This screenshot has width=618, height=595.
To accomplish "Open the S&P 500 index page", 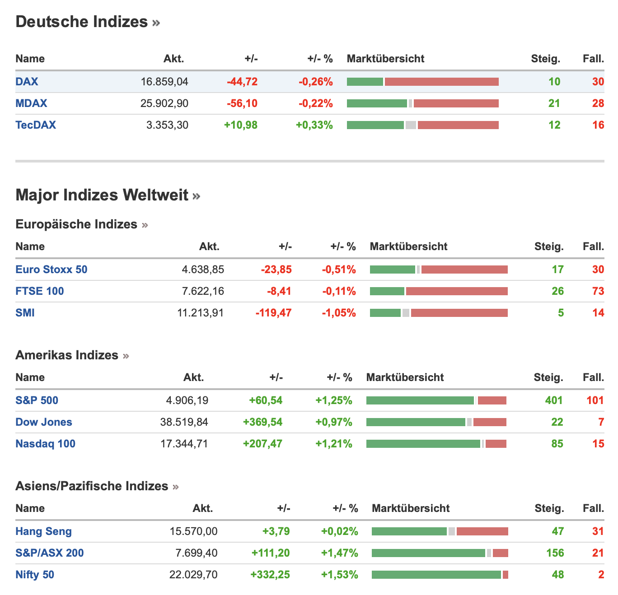I will pyautogui.click(x=37, y=400).
